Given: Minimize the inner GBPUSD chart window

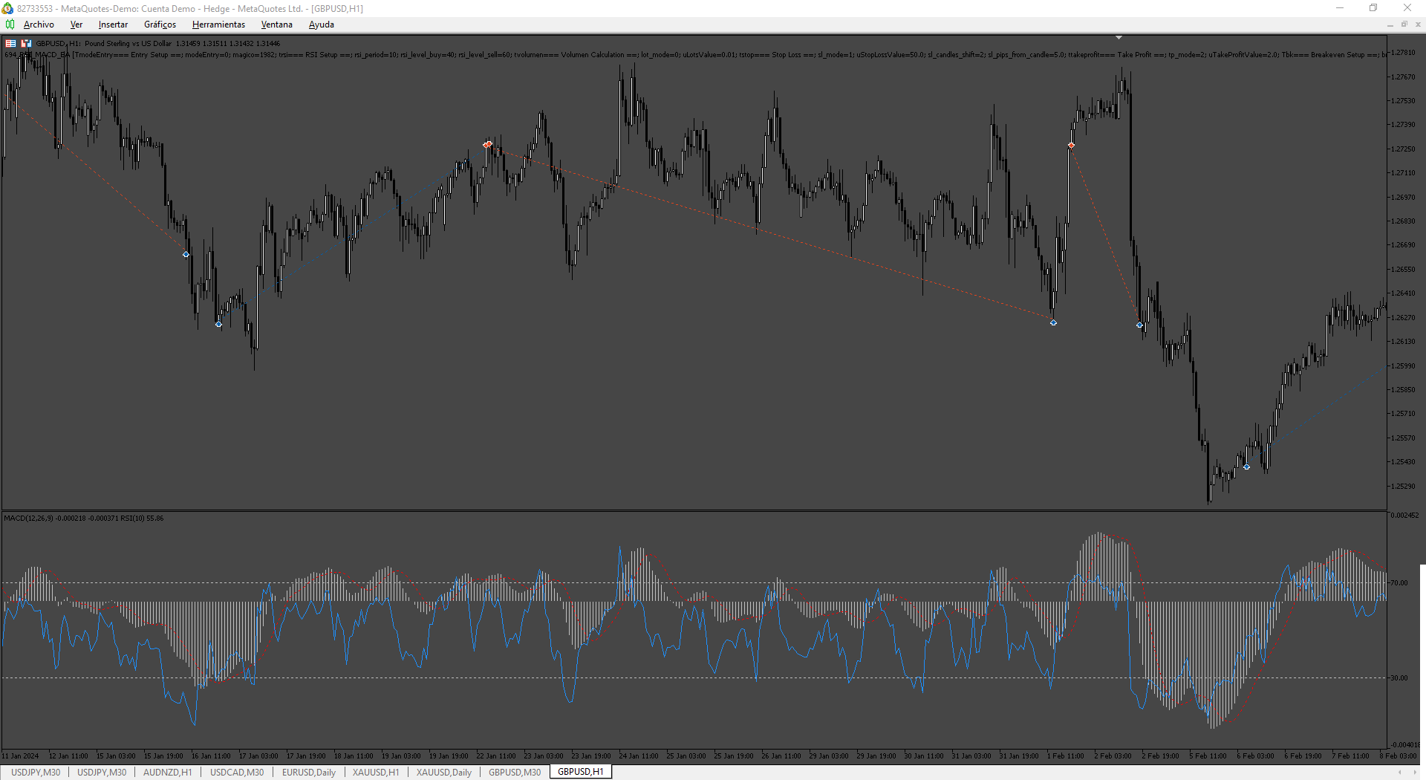Looking at the screenshot, I should coord(1390,25).
